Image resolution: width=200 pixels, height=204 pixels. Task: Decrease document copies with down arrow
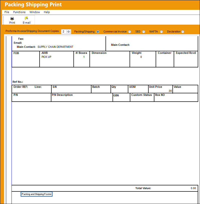(69, 32)
